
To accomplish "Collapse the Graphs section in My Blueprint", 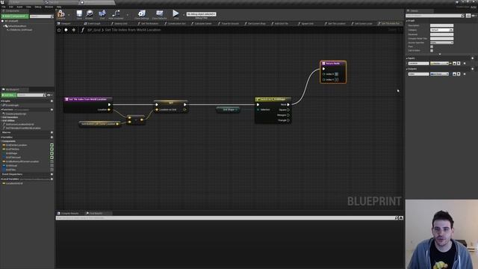I will tap(1, 101).
